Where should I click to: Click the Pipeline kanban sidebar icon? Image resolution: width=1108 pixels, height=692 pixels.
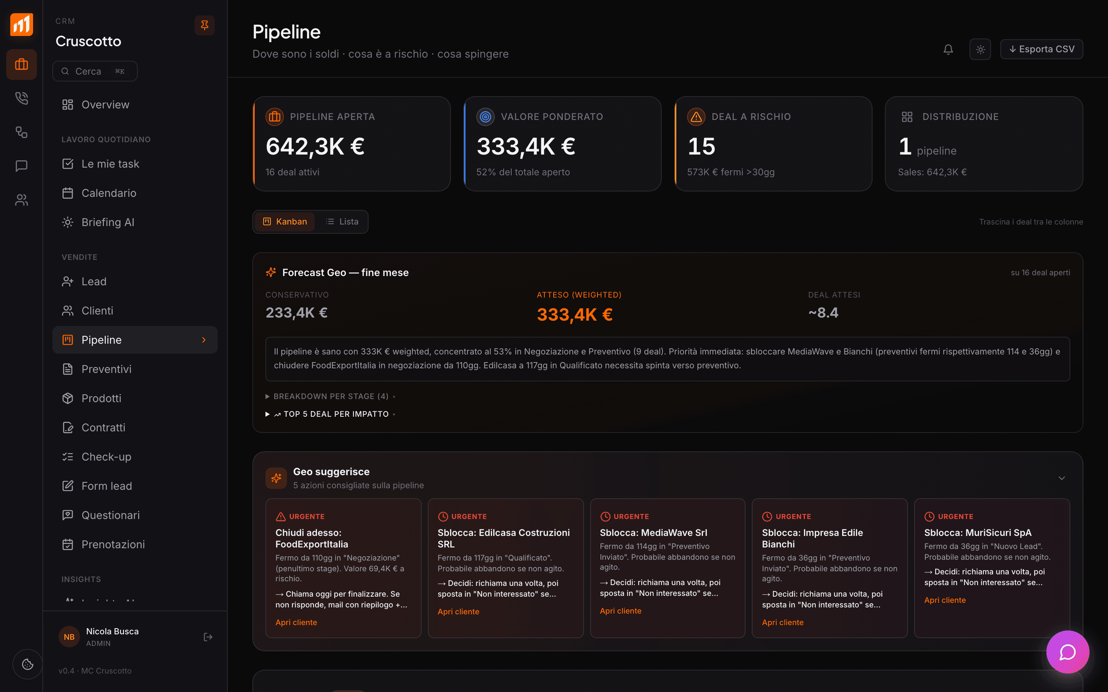[68, 340]
